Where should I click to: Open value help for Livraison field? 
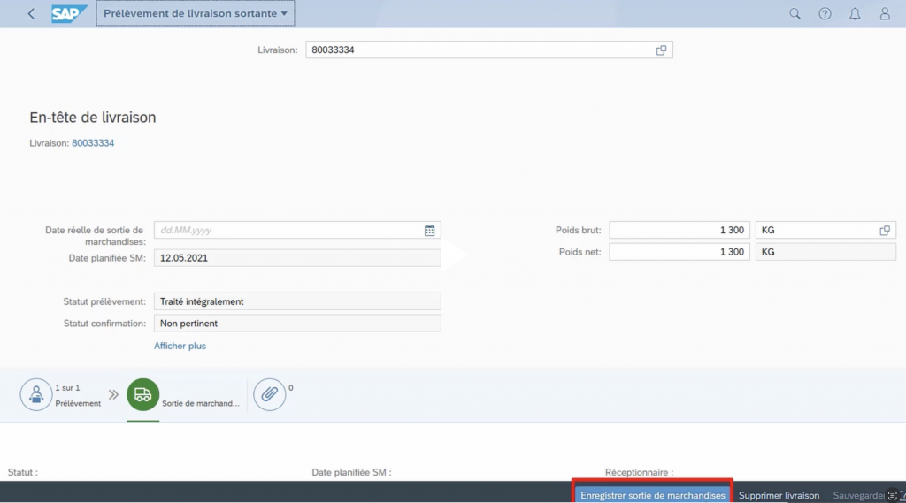coord(661,50)
